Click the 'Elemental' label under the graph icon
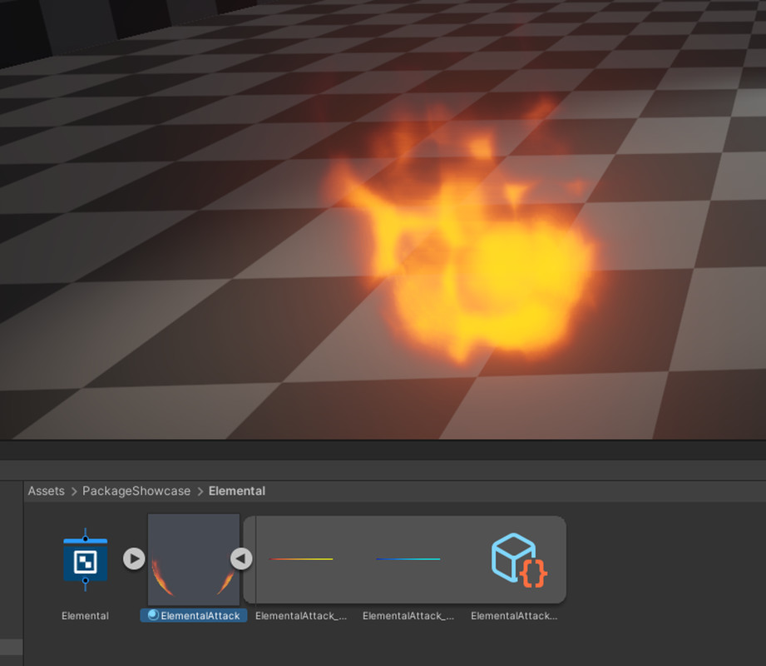The image size is (766, 666). point(85,616)
